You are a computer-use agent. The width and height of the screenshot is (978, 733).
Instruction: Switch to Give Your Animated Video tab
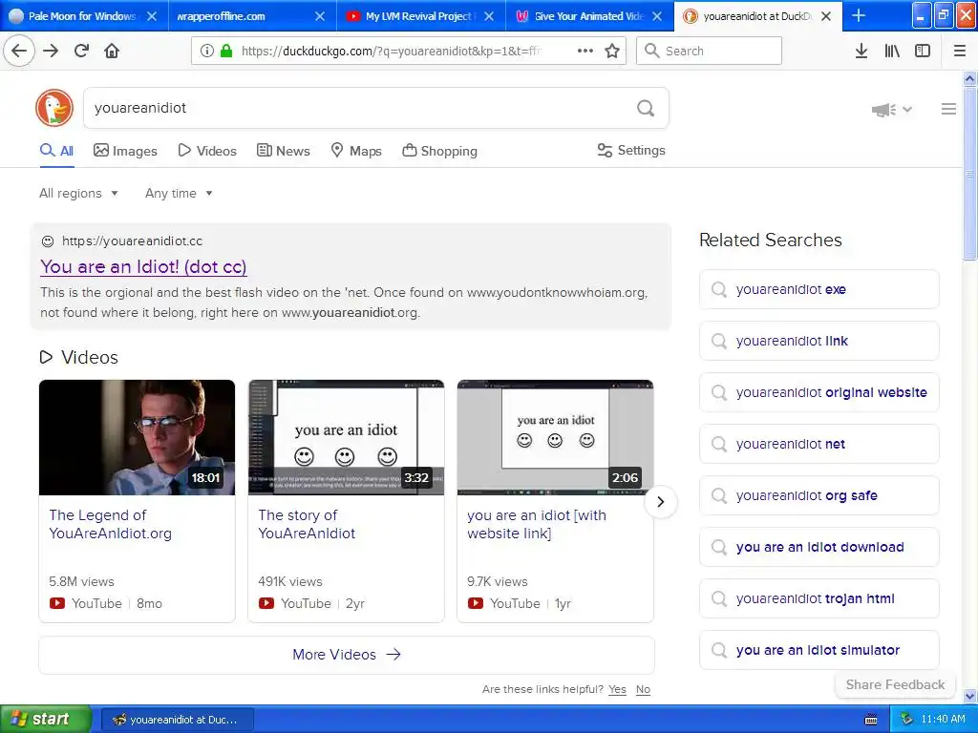(588, 16)
